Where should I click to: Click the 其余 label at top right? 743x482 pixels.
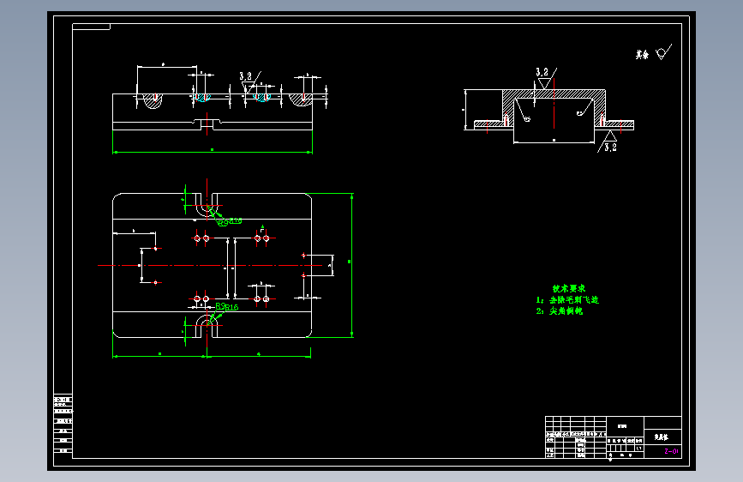pyautogui.click(x=642, y=55)
